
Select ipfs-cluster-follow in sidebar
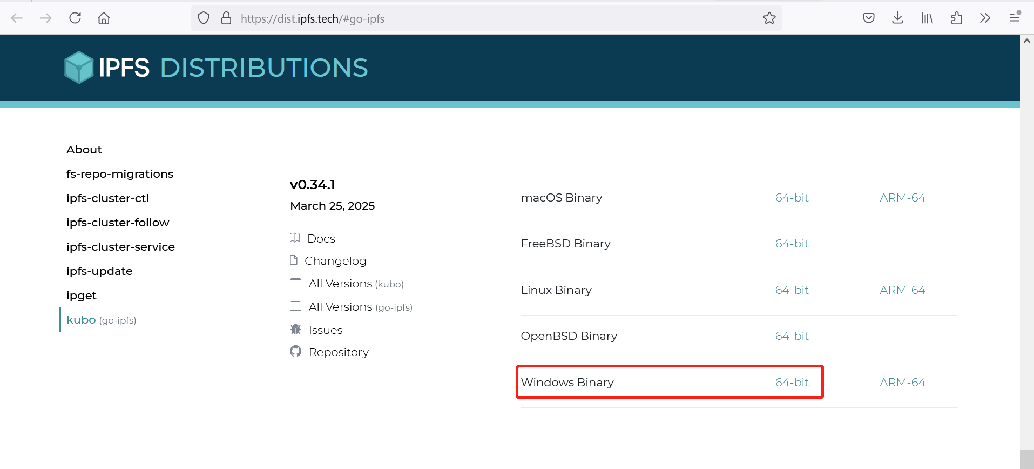point(118,223)
